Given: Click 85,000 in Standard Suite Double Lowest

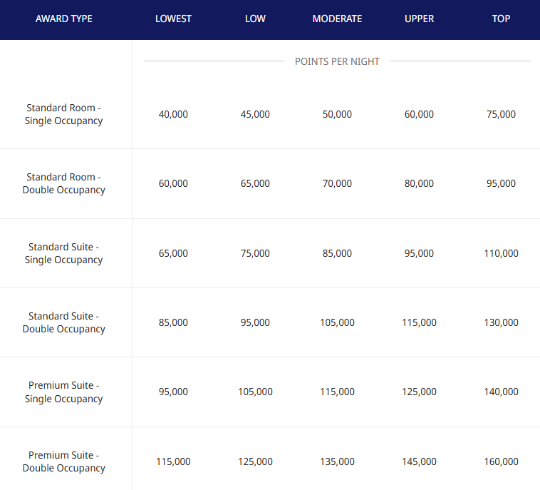Looking at the screenshot, I should point(173,323).
